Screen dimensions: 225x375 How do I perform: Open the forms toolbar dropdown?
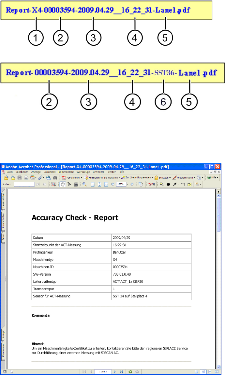[x=203, y=178]
